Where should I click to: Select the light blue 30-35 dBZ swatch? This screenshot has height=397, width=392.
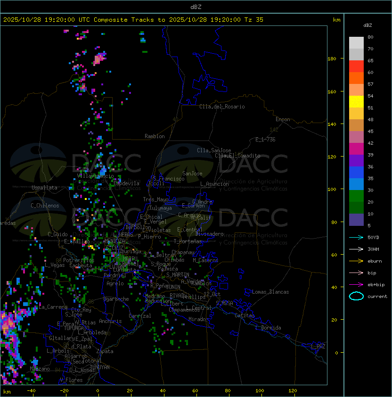click(356, 184)
